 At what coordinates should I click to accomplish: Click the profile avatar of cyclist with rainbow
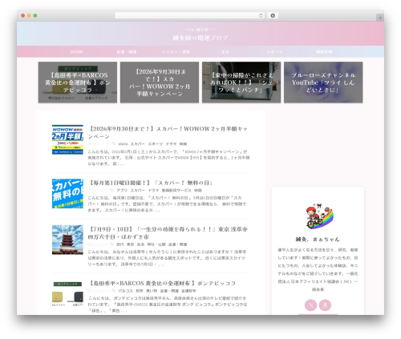point(318,216)
